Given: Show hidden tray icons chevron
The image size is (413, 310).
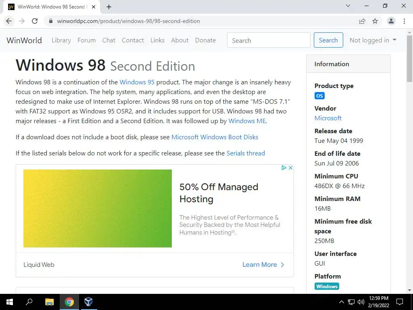Looking at the screenshot, I should [341, 302].
